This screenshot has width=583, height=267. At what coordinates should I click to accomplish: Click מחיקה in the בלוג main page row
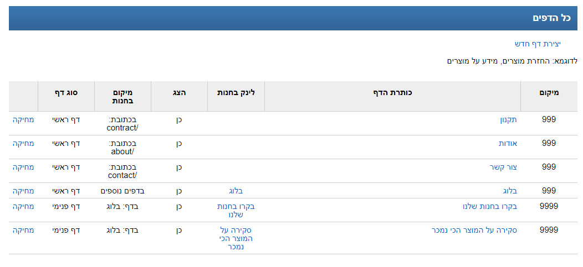[x=24, y=191]
